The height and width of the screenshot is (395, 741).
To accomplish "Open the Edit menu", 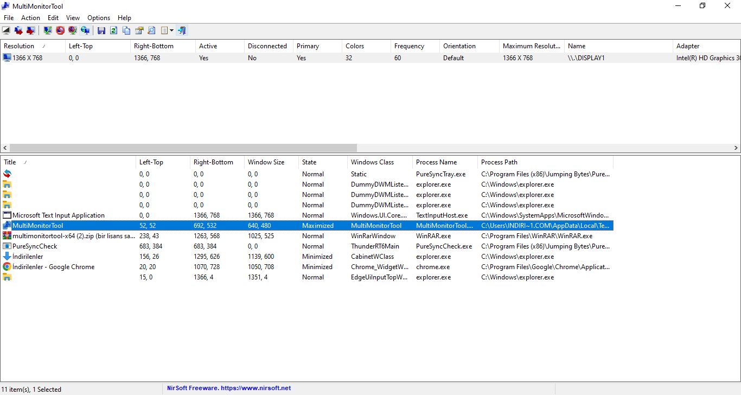I will click(53, 18).
